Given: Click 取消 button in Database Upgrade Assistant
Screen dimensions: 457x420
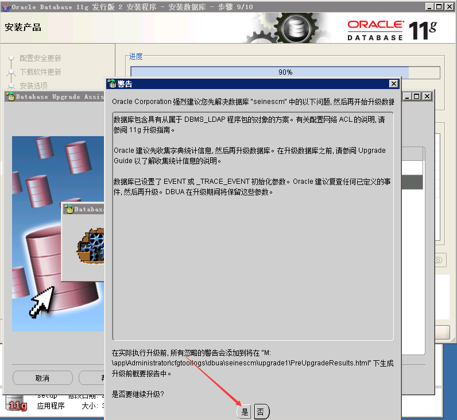Looking at the screenshot, I should pos(42,378).
